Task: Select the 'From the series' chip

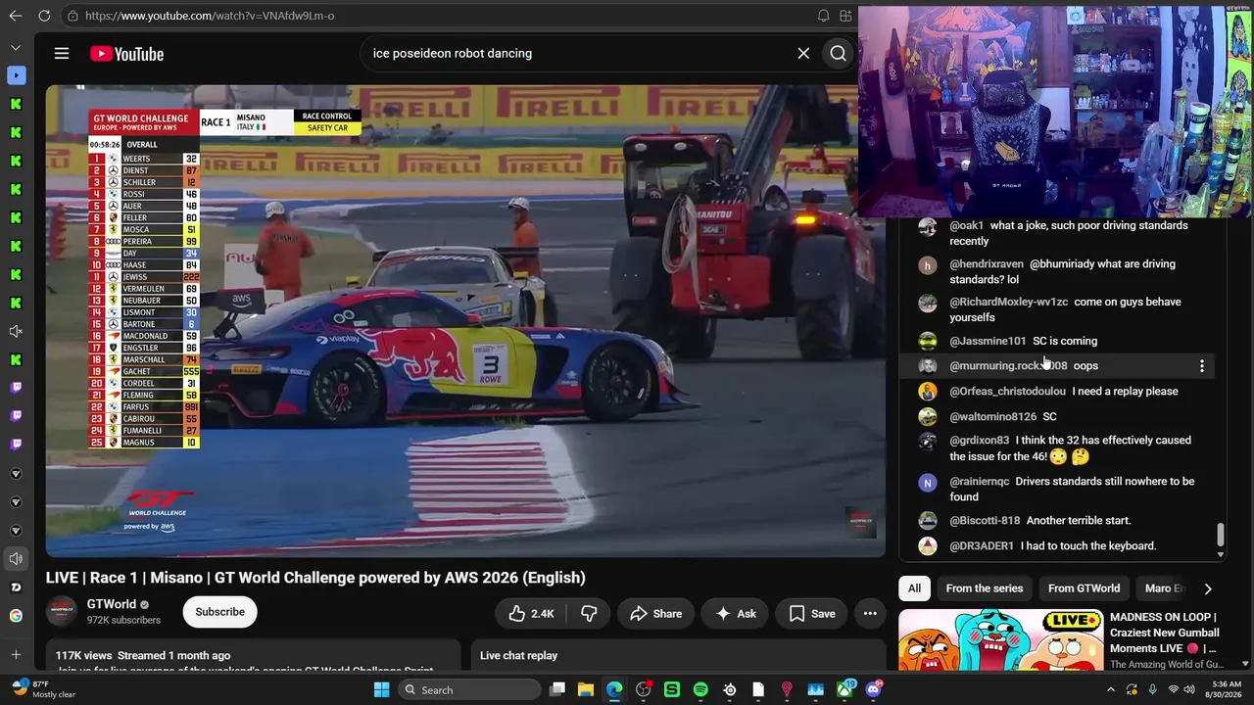Action: click(x=985, y=588)
